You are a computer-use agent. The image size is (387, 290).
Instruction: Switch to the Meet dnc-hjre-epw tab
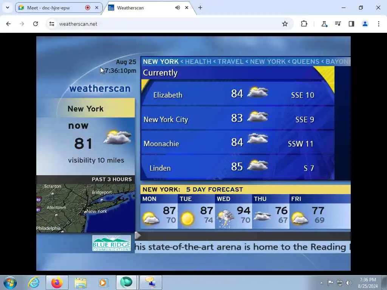[59, 8]
